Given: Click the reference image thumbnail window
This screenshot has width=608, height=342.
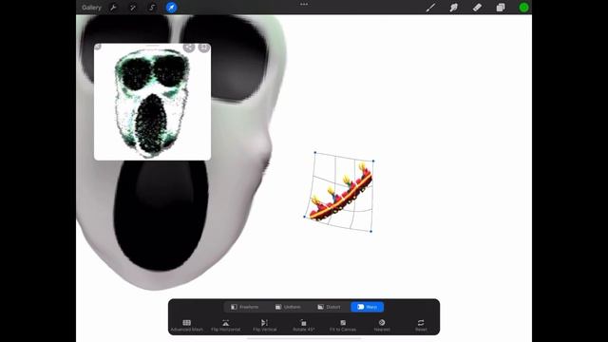Looking at the screenshot, I should tap(152, 102).
